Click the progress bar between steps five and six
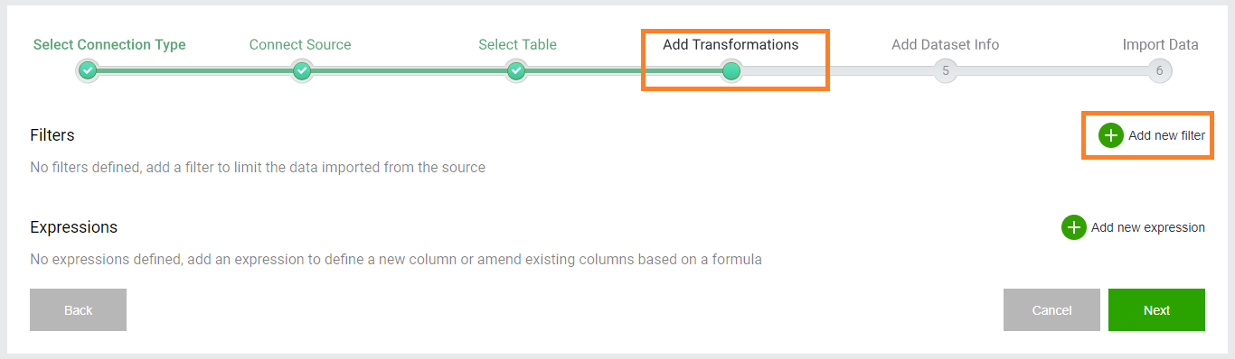The height and width of the screenshot is (359, 1235). [1052, 70]
